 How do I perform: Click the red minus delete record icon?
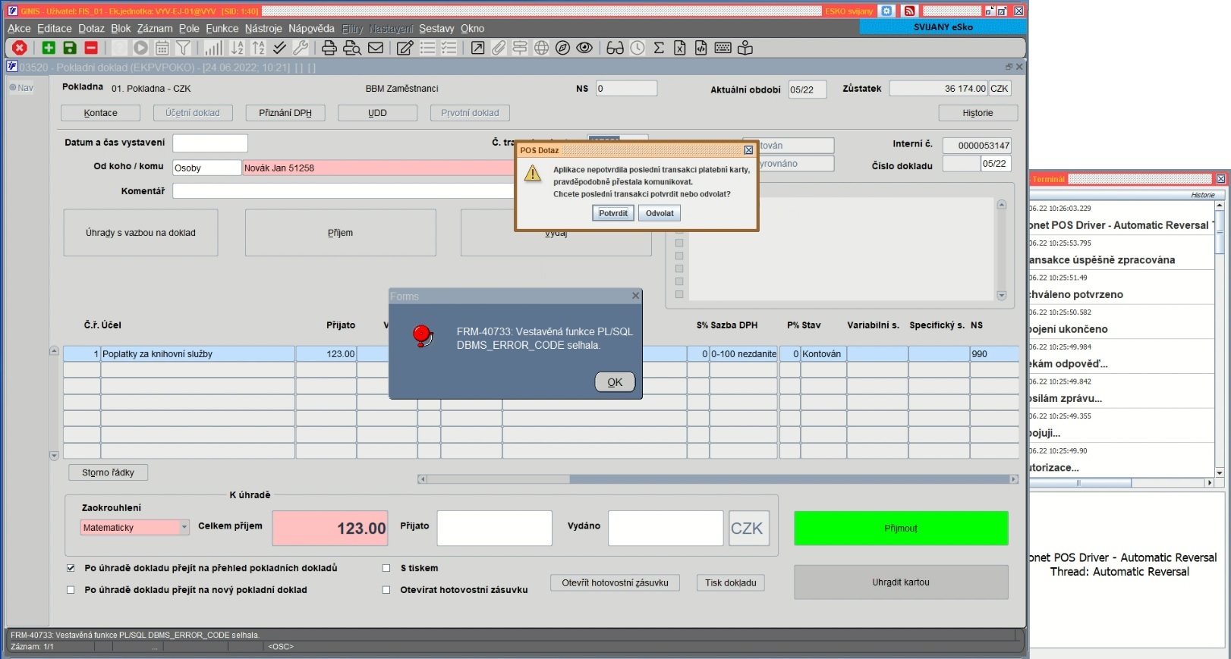[91, 48]
